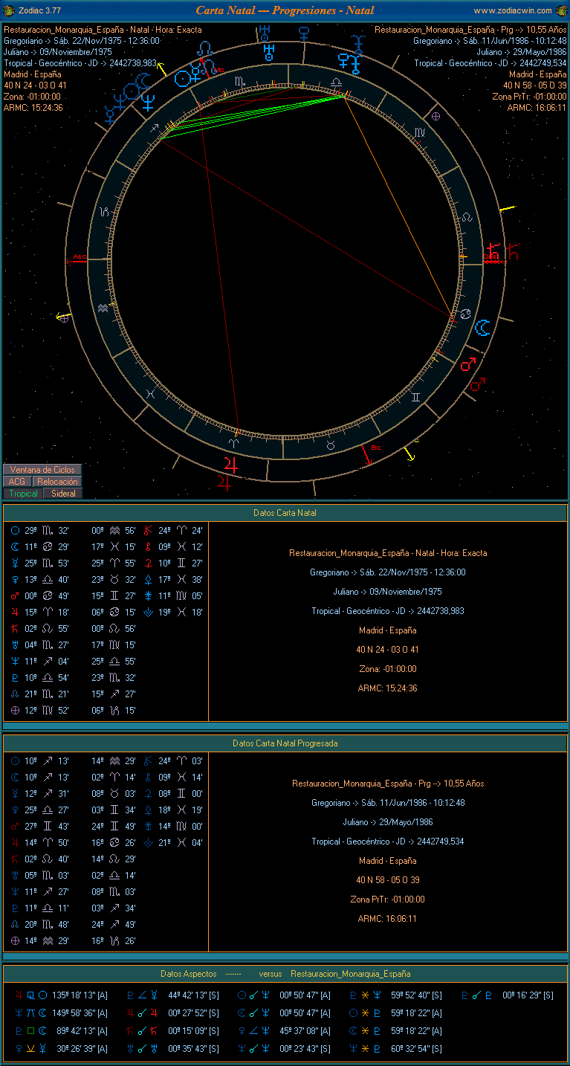Select the inner red Jupiter glyph near Aries
570x1066 pixels.
click(231, 465)
